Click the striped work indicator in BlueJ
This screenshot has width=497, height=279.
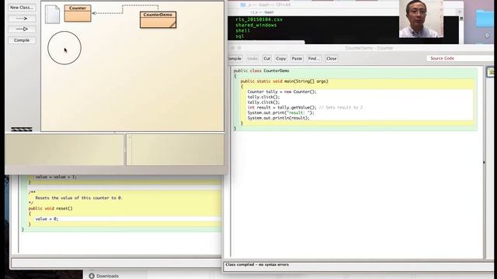click(x=22, y=129)
